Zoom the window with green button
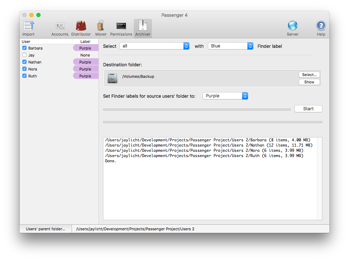 (x=38, y=15)
